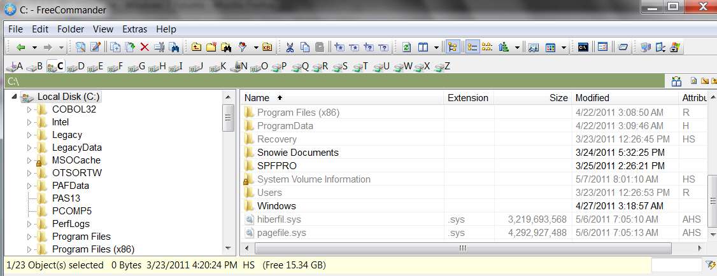The image size is (717, 276).
Task: Switch to network drive P
Action: pos(279,67)
